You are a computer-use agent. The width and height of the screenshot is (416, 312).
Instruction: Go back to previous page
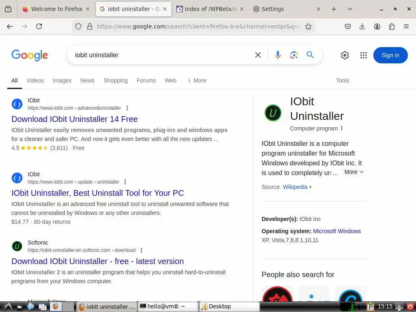click(x=10, y=26)
